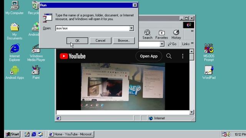Open YouTube three-dot menu
246x138 pixels.
[183, 56]
